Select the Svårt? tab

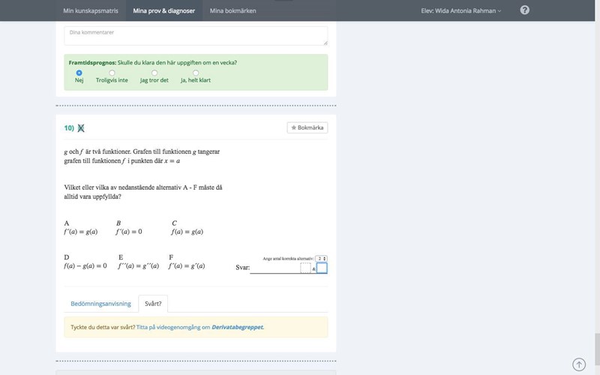154,304
